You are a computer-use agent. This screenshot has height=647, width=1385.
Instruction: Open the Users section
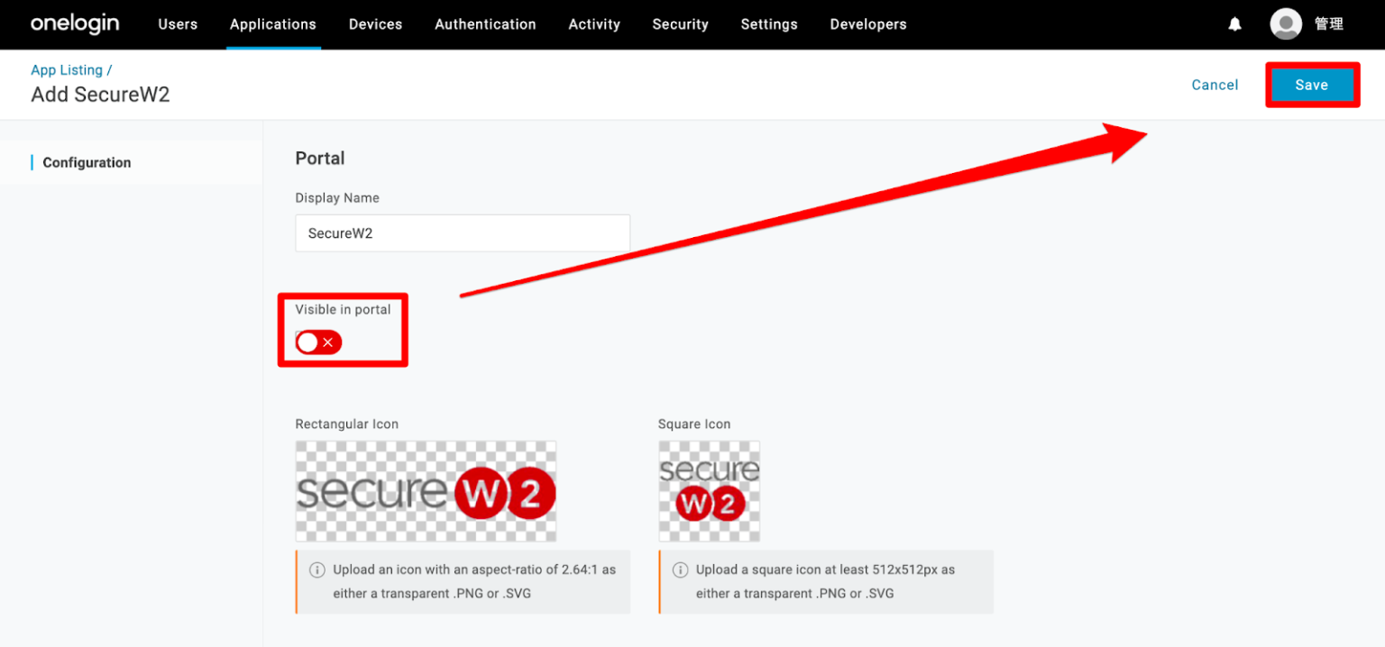pos(178,24)
